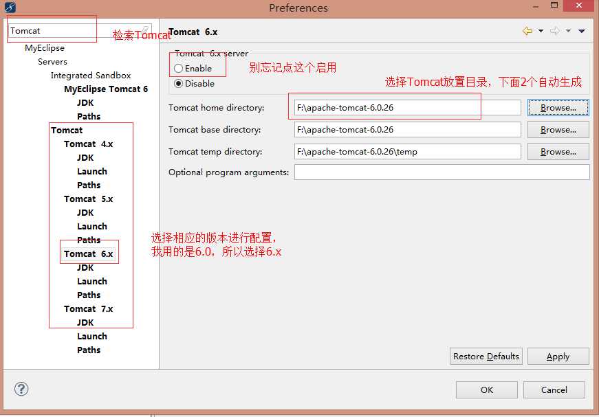Select the Enable radio button
Screen dimensions: 599x417
(x=178, y=68)
